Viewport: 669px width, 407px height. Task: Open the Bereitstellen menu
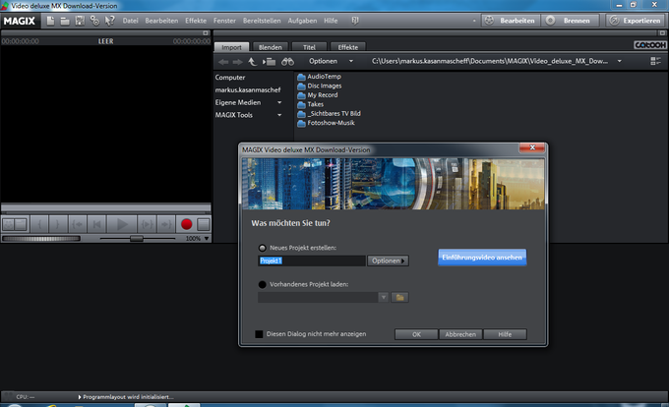pos(262,21)
